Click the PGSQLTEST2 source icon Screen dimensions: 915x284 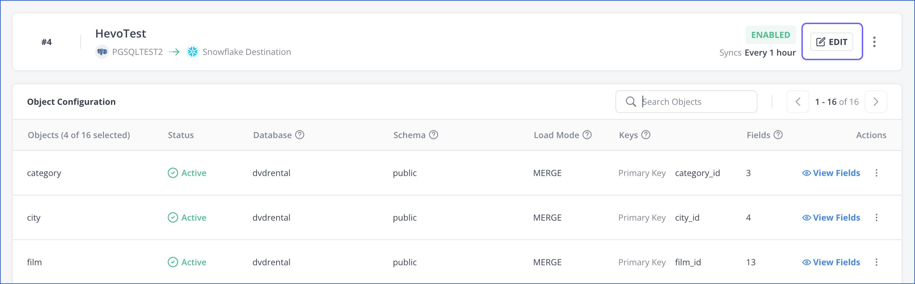point(102,52)
